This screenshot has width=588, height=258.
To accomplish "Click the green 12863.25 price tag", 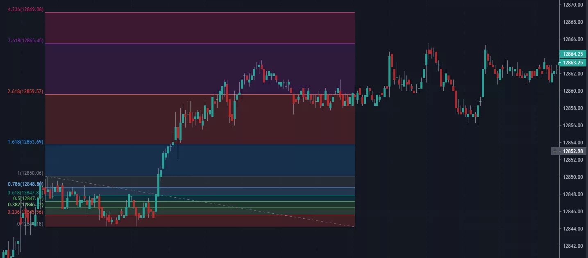I will [x=572, y=63].
